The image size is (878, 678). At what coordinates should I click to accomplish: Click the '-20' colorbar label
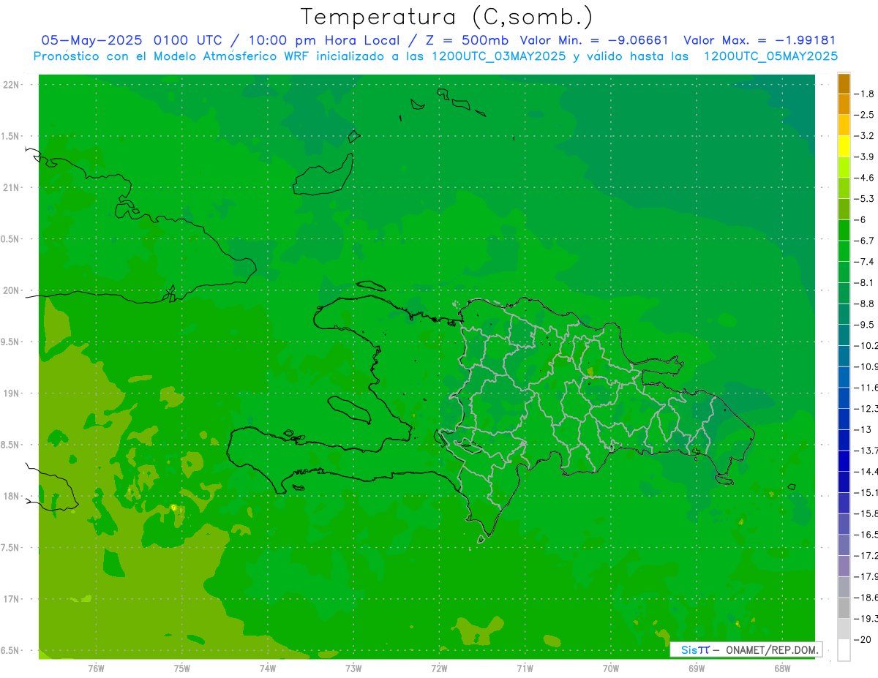click(x=863, y=640)
